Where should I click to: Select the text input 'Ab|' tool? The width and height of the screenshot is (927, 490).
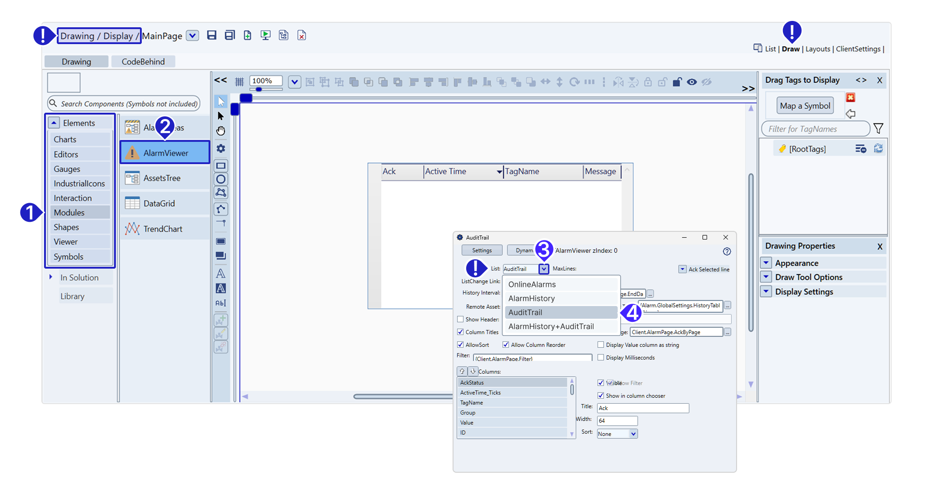tap(221, 303)
